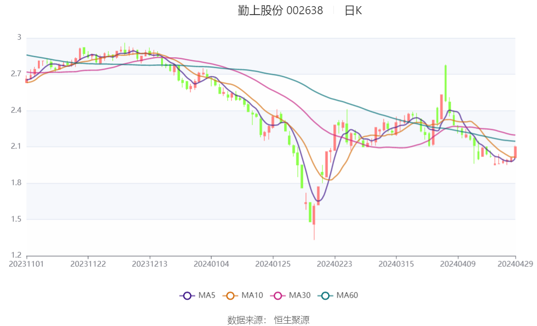Select the 20240409 date axis label

pyautogui.click(x=458, y=264)
